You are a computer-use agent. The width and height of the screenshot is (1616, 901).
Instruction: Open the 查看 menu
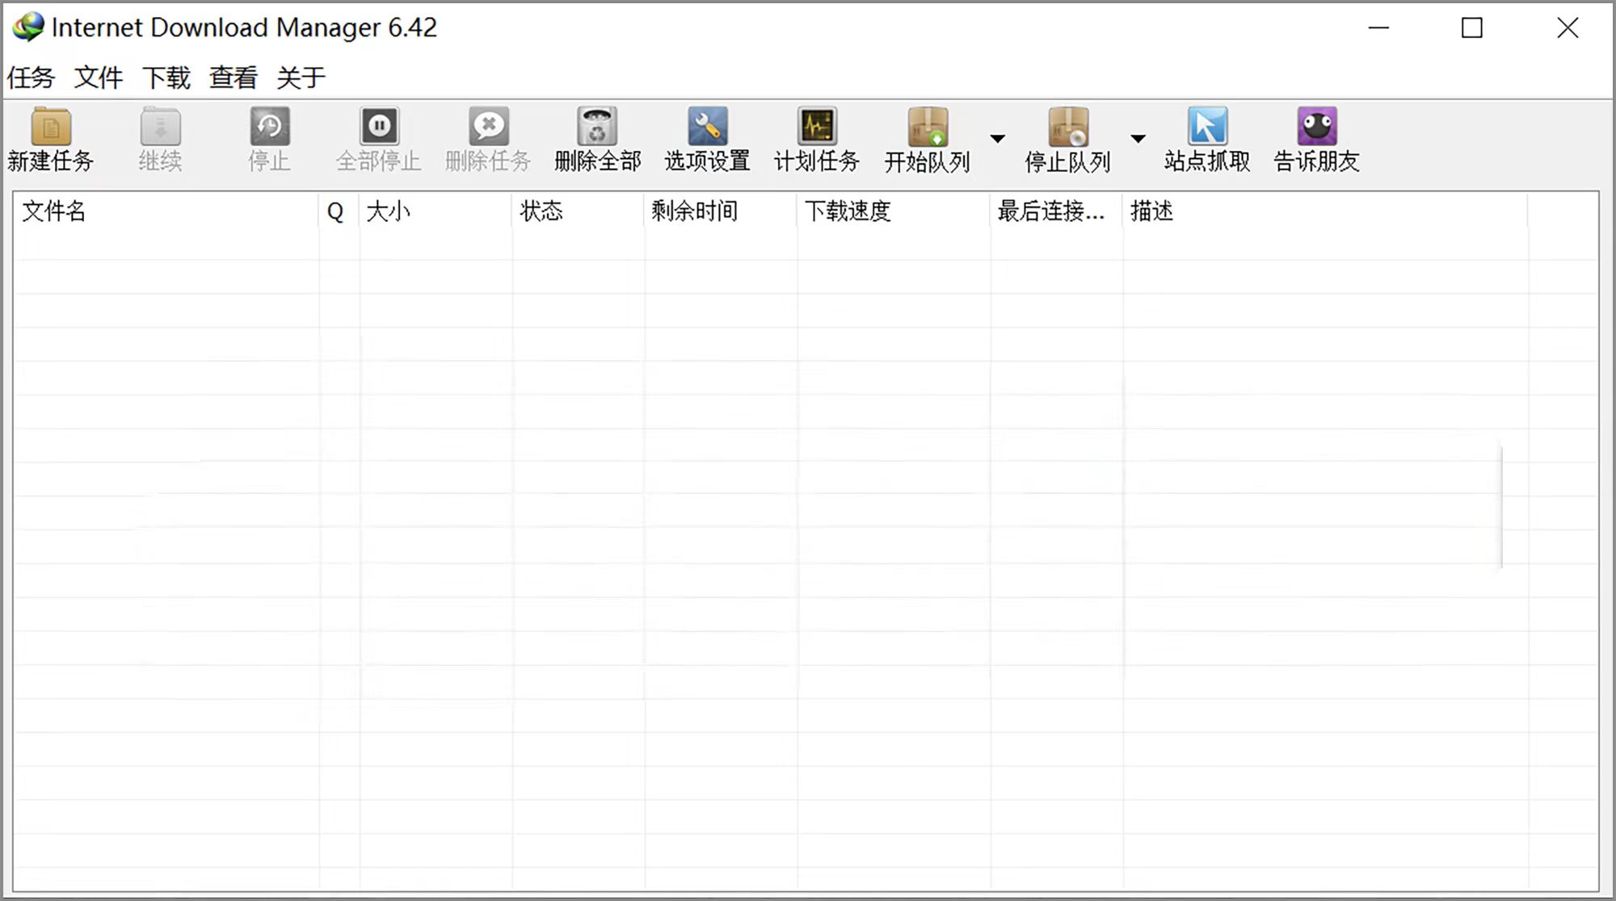[231, 77]
